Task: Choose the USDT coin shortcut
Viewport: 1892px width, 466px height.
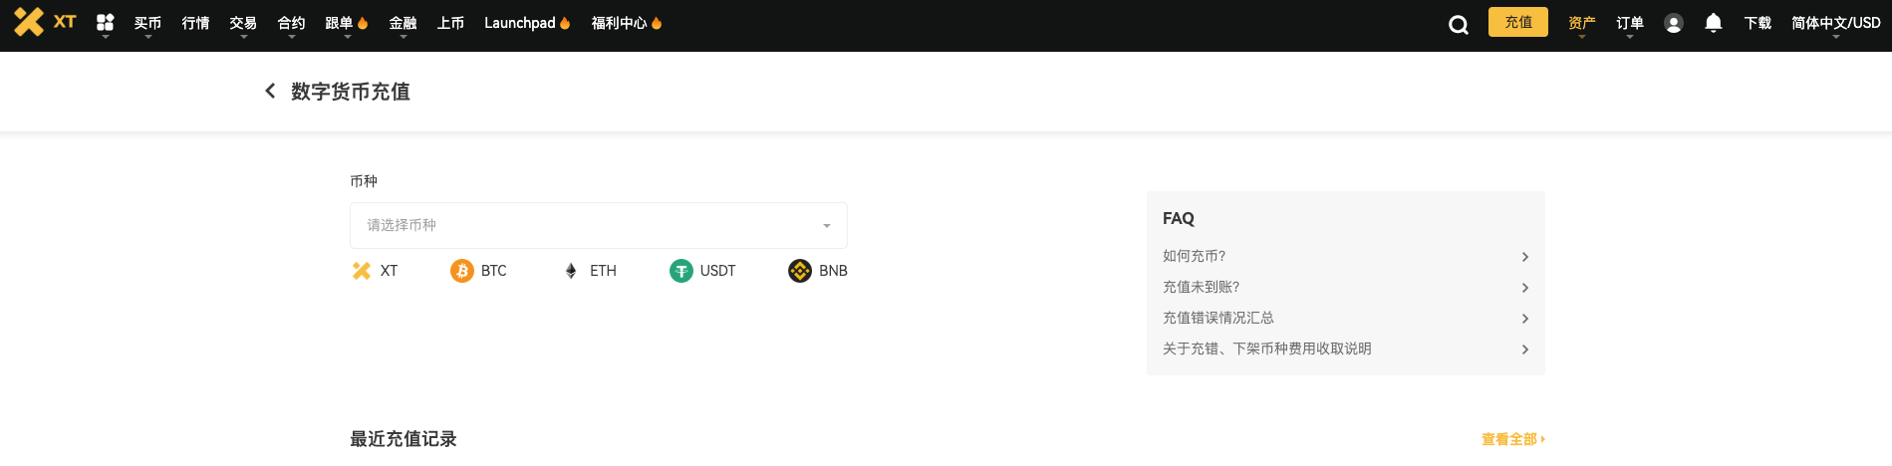Action: (702, 271)
